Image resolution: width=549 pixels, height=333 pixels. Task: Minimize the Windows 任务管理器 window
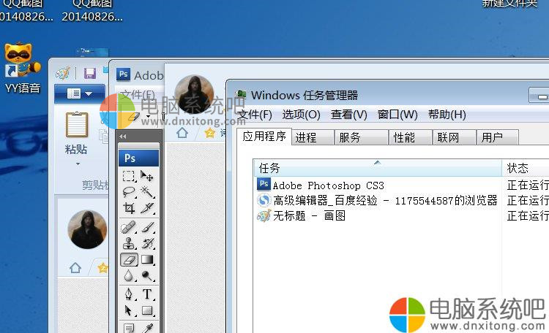(x=539, y=96)
